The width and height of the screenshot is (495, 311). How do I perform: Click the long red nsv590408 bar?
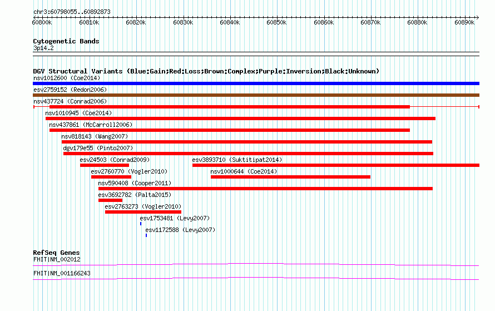(x=265, y=189)
